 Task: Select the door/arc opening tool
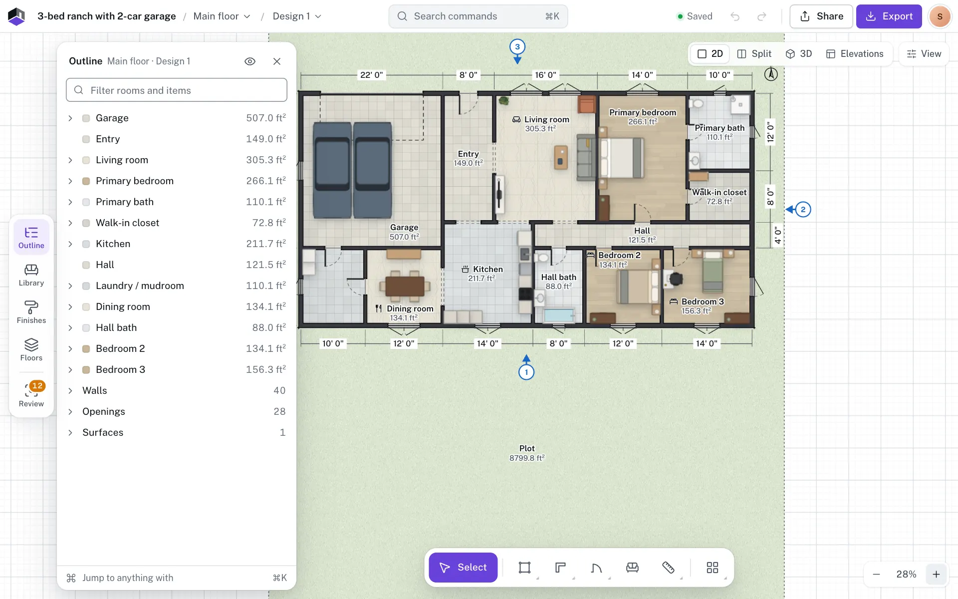tap(596, 568)
